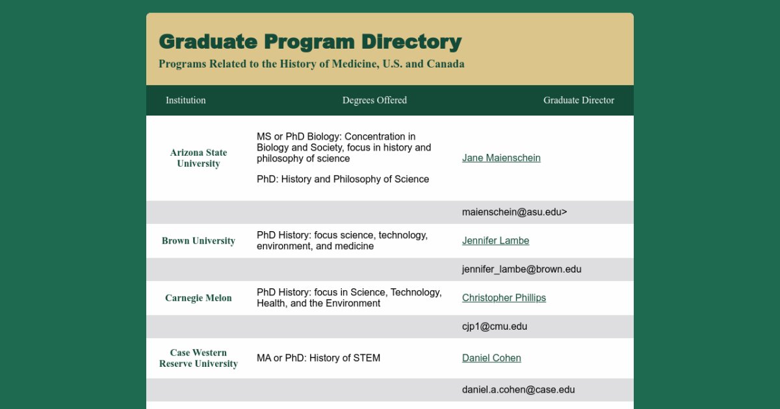Click the Graduate Director column header
The height and width of the screenshot is (409, 780).
point(578,100)
